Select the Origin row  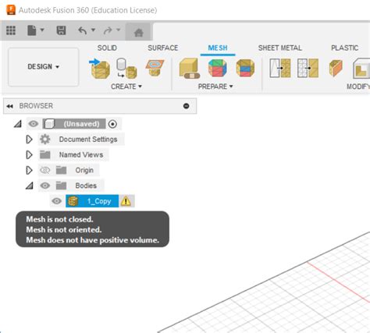click(69, 170)
